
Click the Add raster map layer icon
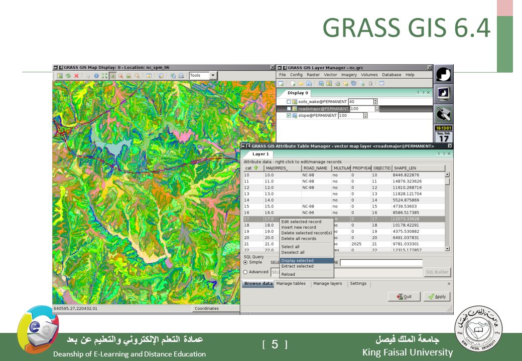pyautogui.click(x=321, y=83)
